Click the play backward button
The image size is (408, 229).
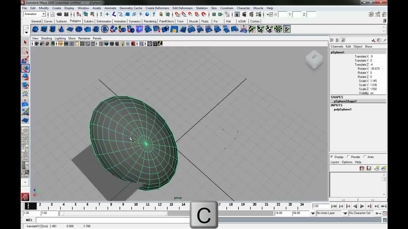[x=355, y=206]
